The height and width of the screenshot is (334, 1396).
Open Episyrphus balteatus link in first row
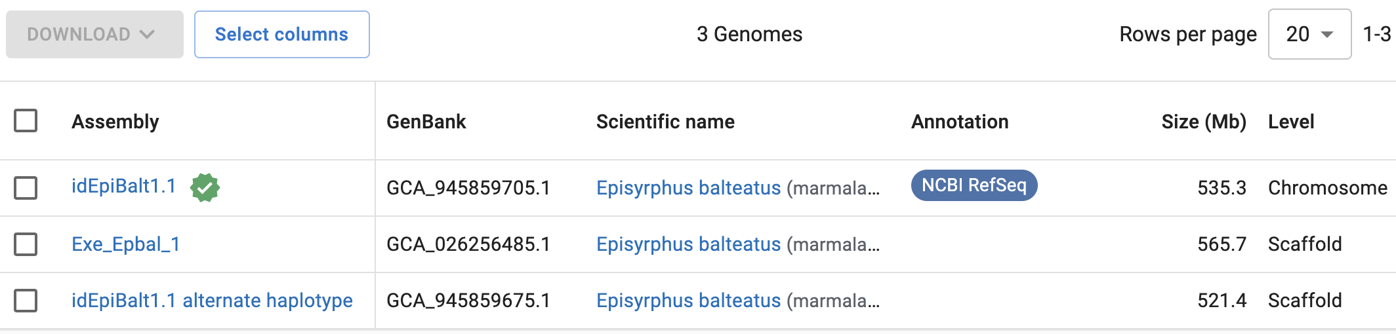pyautogui.click(x=689, y=188)
